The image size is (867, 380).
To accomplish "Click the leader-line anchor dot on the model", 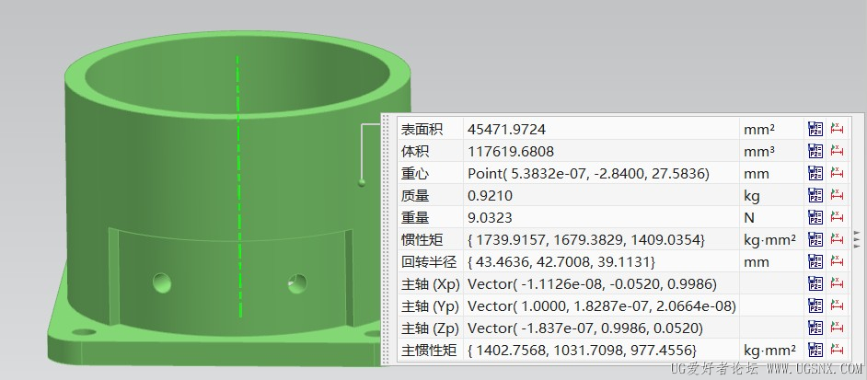I will click(362, 182).
